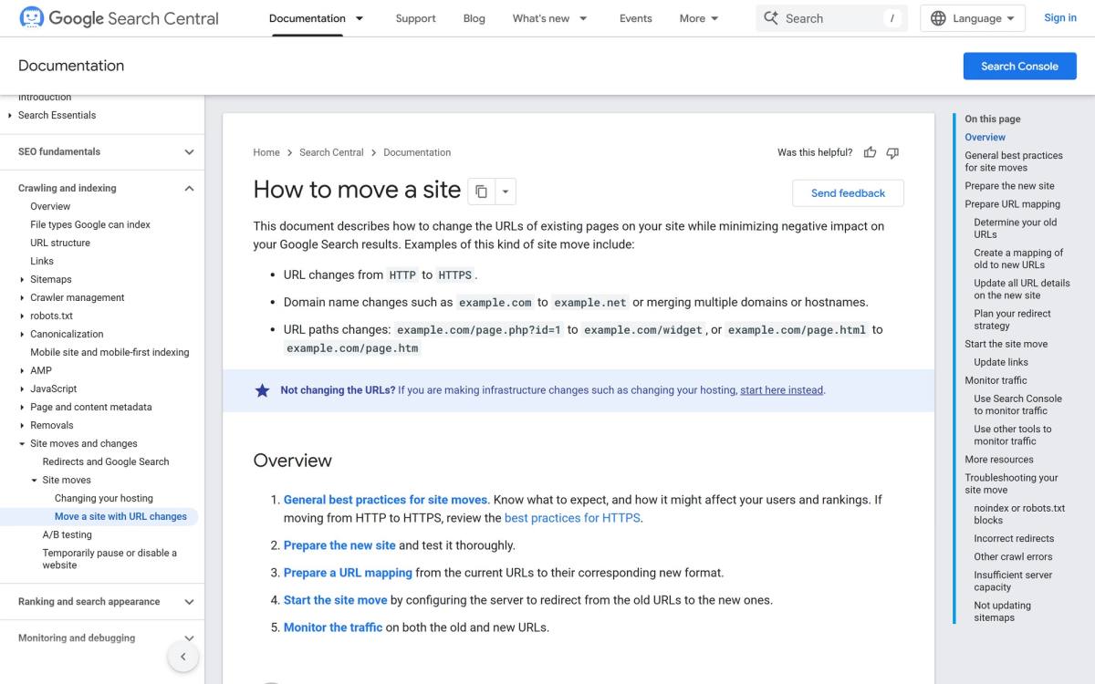Expand robots.txt tree item

(x=22, y=316)
